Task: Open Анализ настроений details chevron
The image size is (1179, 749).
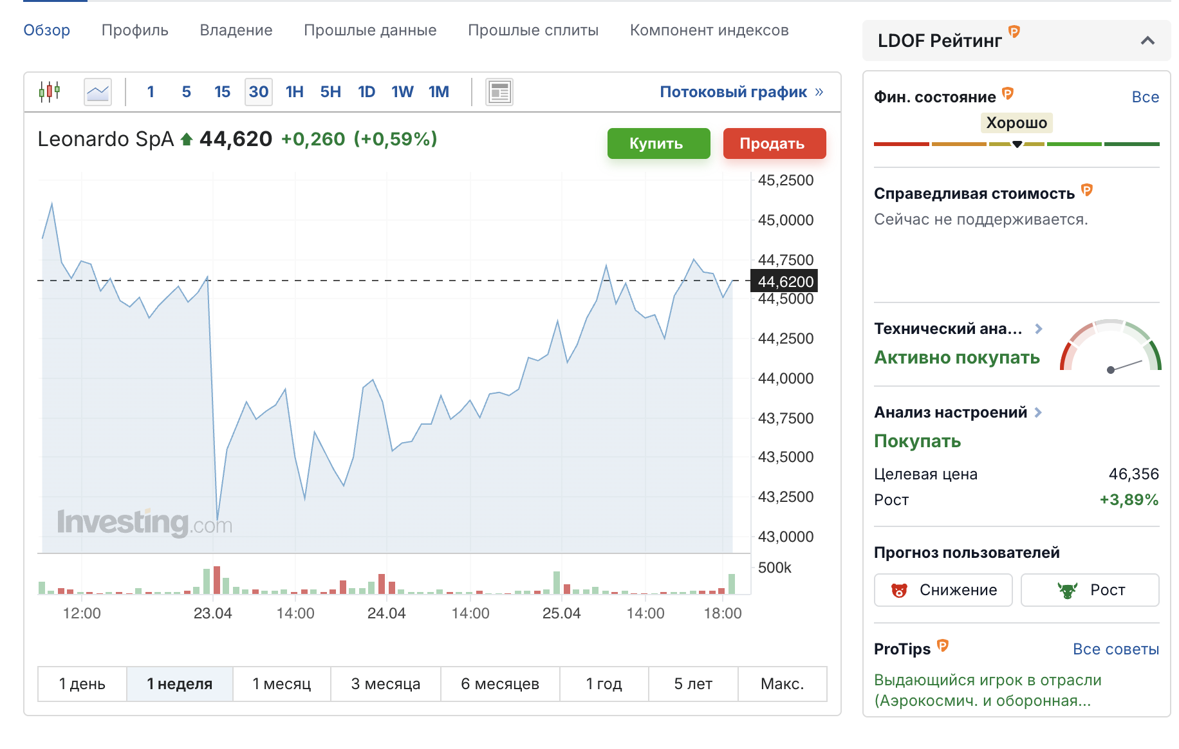Action: 1038,412
